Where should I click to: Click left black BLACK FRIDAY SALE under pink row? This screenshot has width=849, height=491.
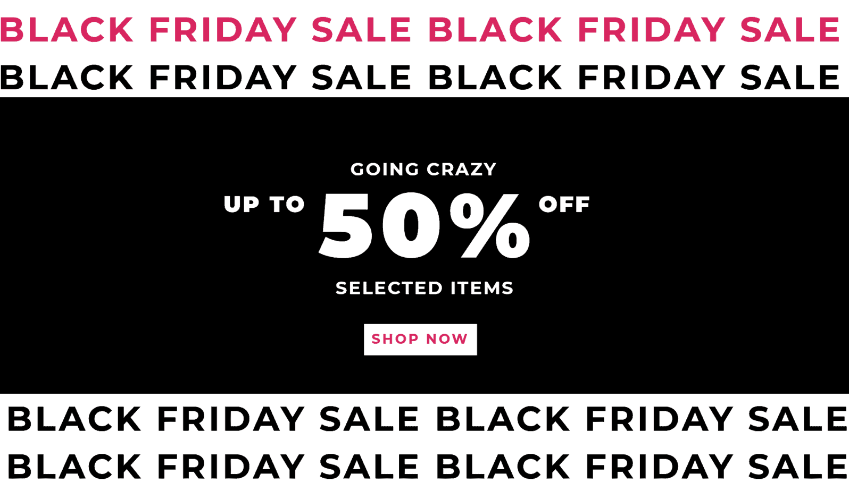(206, 78)
